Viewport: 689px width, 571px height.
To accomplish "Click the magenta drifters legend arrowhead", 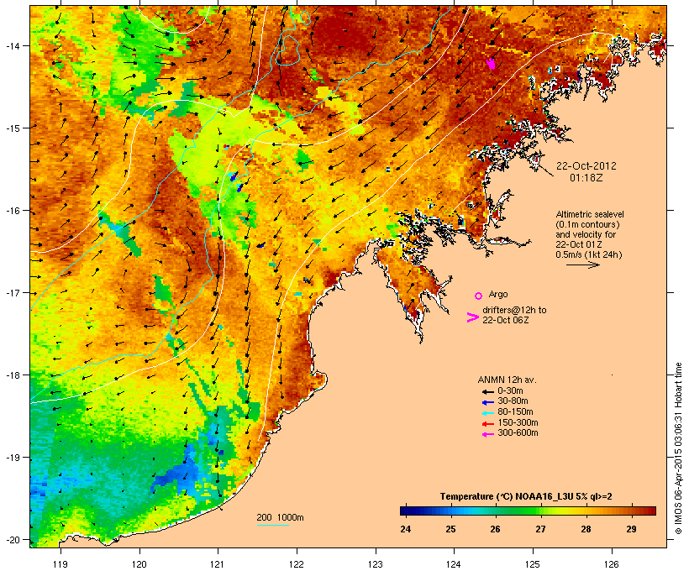I will [x=472, y=317].
